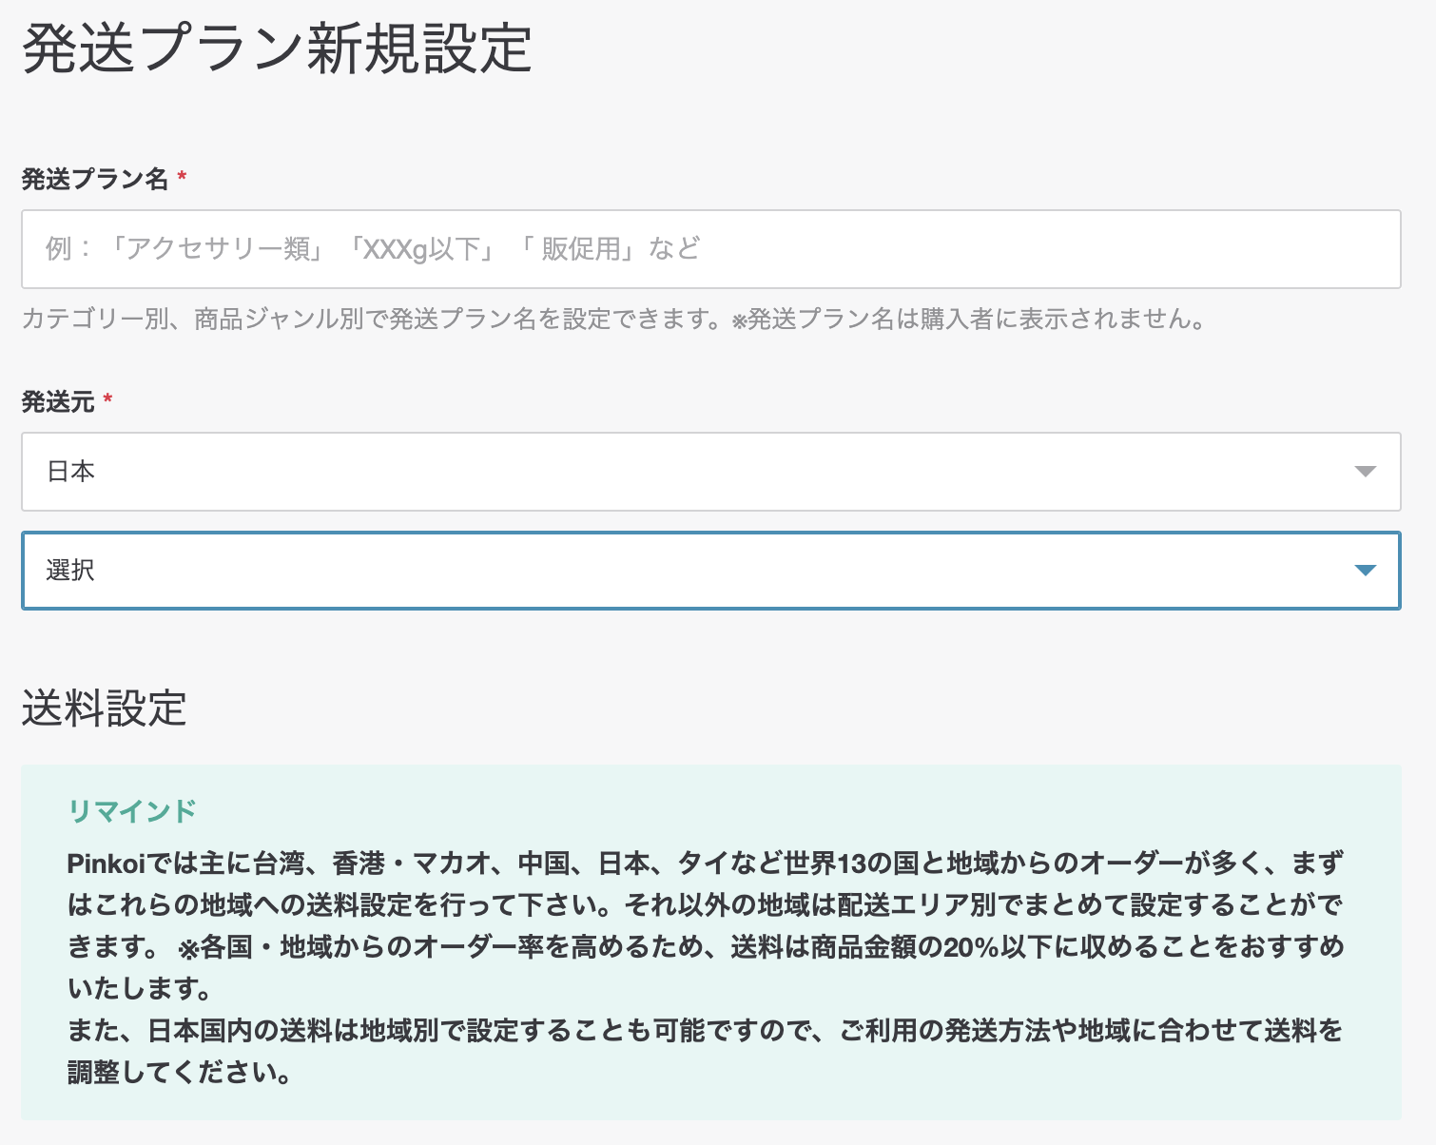Click the green リマインド title
1436x1145 pixels.
coord(132,811)
